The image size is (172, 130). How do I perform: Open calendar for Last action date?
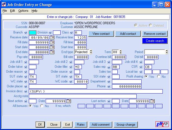tap(152, 101)
